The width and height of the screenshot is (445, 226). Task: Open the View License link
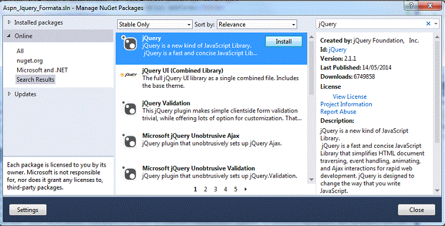(350, 97)
